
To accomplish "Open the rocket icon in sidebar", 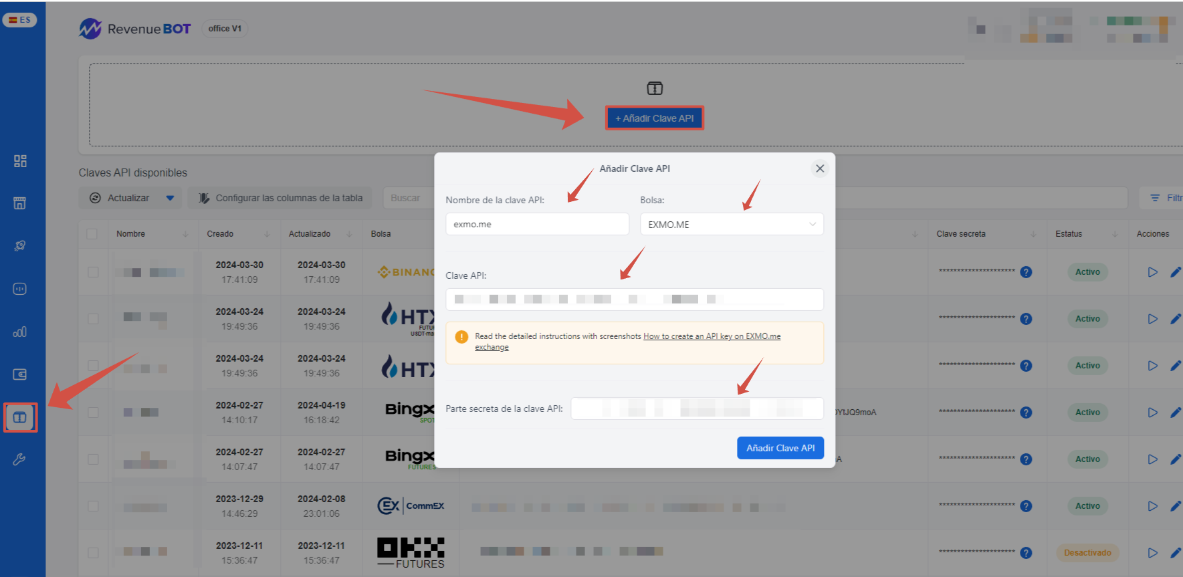I will coord(20,246).
